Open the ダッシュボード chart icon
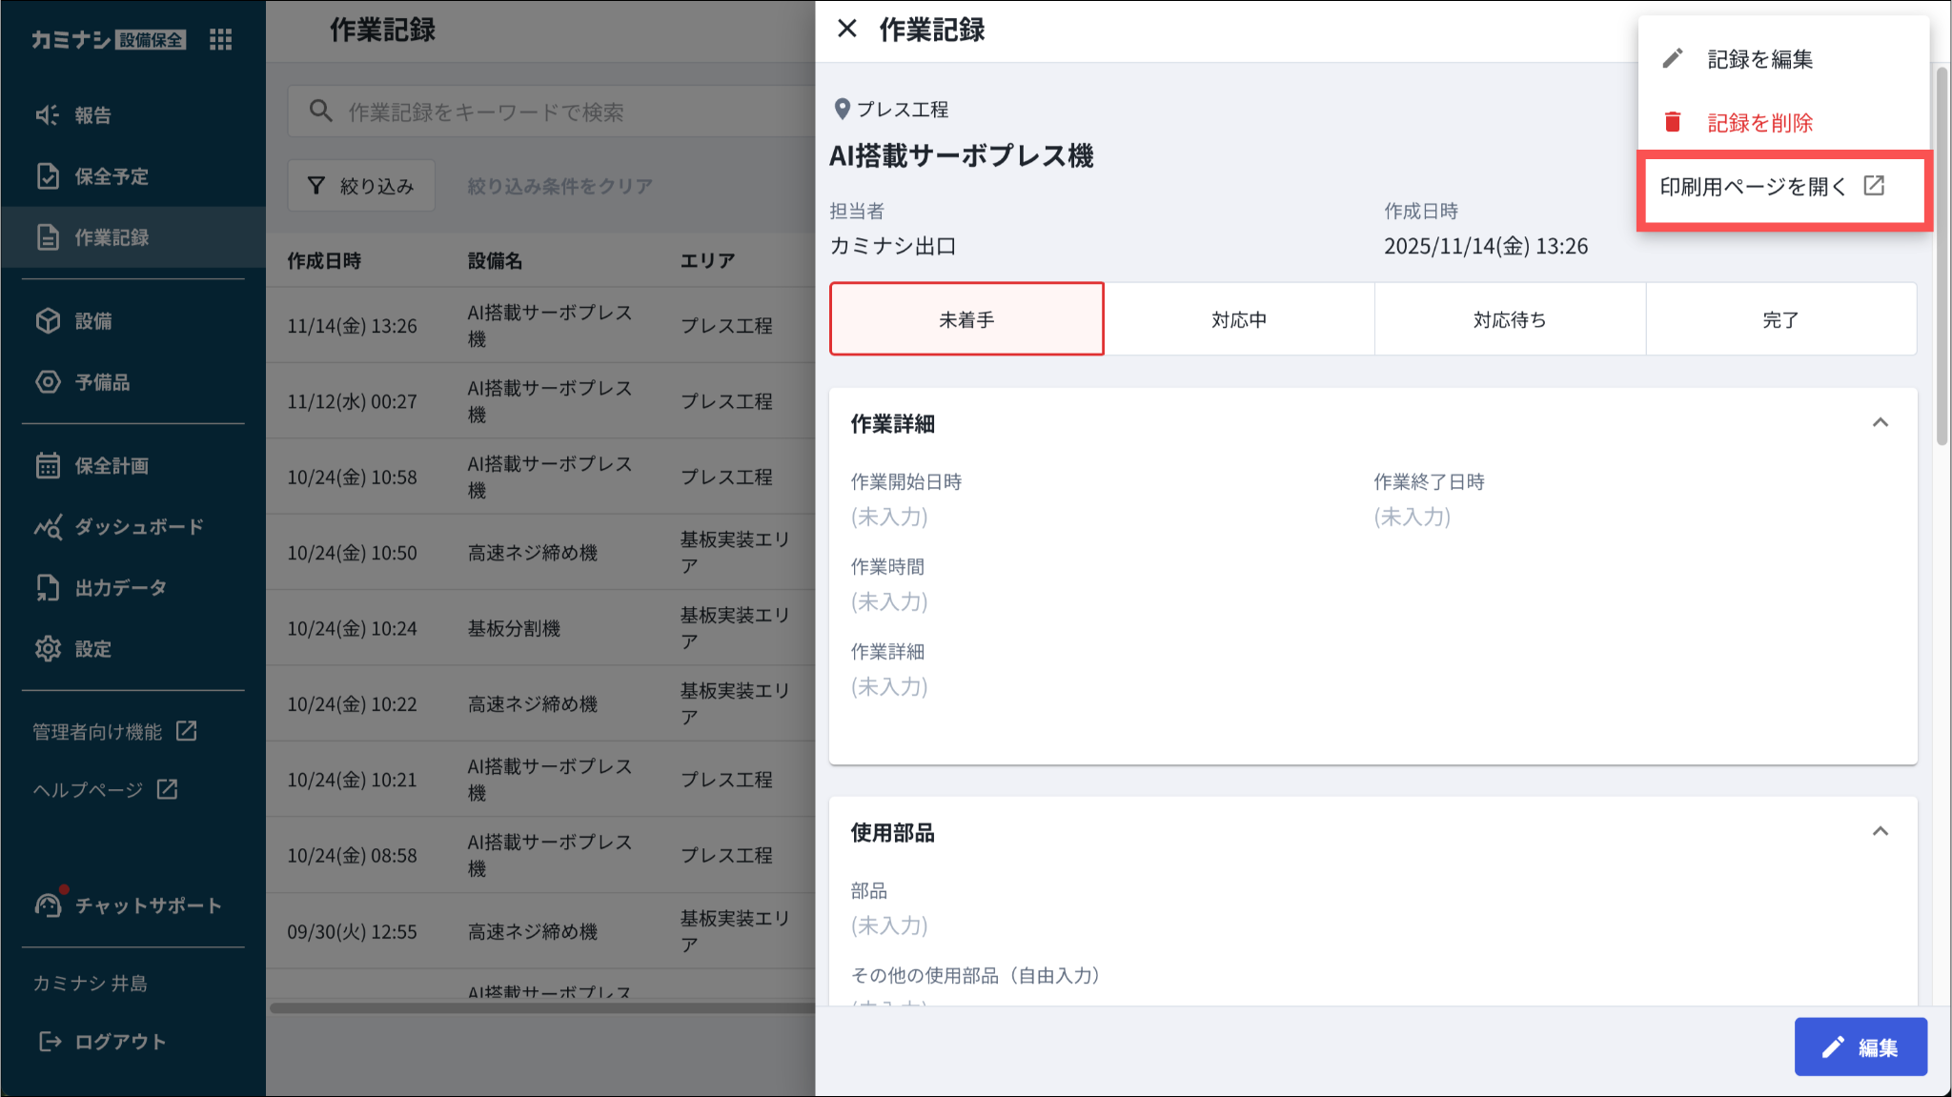 (x=48, y=527)
